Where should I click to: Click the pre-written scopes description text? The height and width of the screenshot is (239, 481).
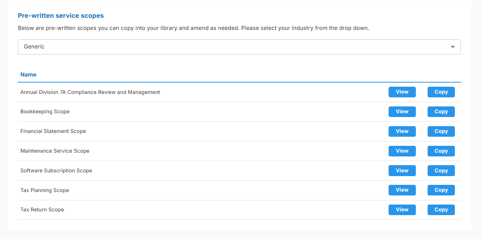(x=193, y=28)
